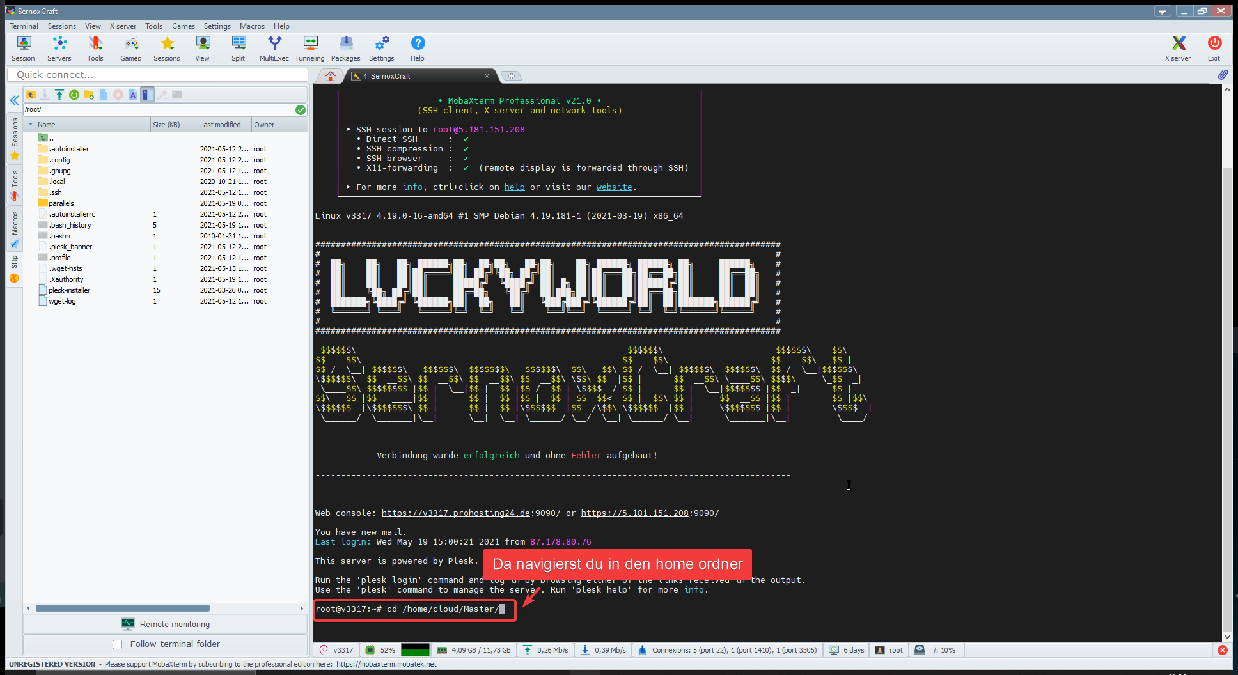Toggle the SFTP side panel view icon

[x=147, y=95]
